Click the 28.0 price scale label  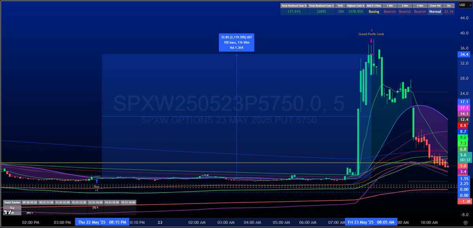pyautogui.click(x=464, y=78)
